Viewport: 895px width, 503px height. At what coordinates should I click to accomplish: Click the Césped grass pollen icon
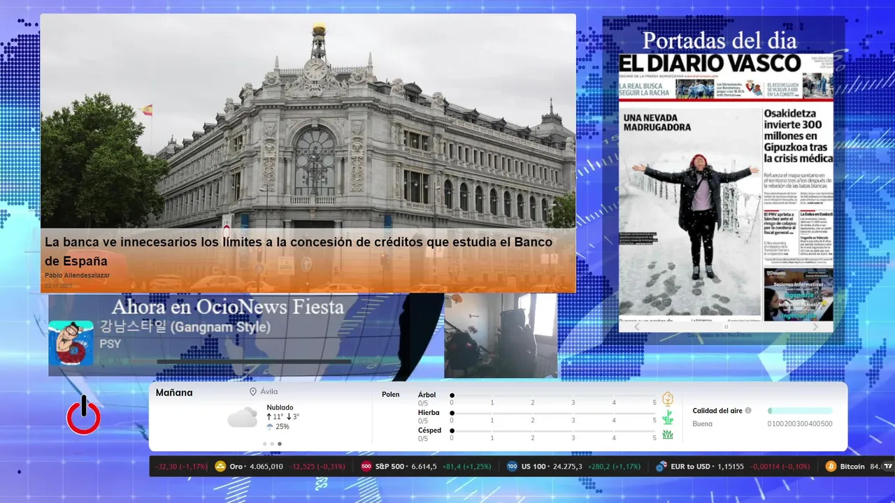pos(668,435)
